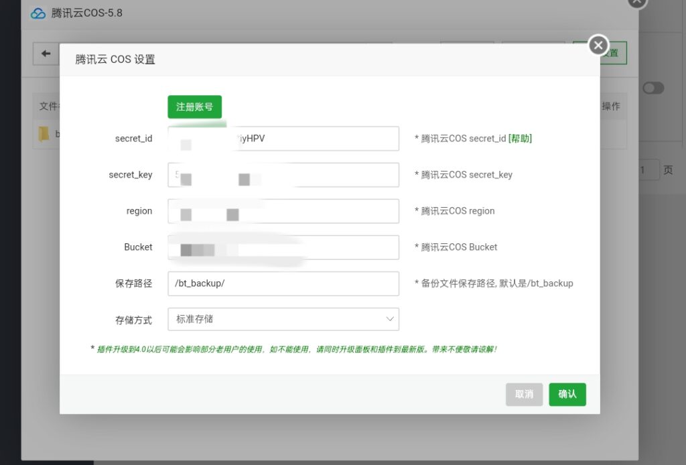Click the 操作 column header in background table

[x=611, y=107]
